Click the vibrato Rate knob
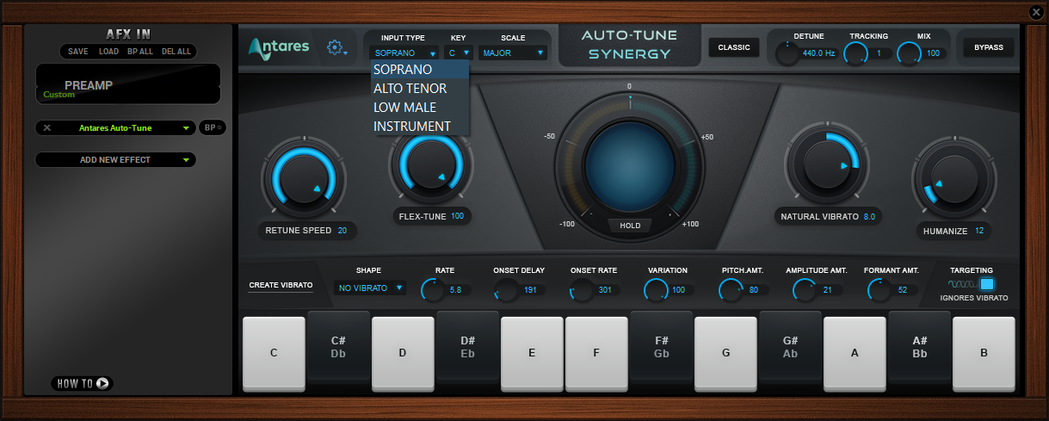 point(433,290)
